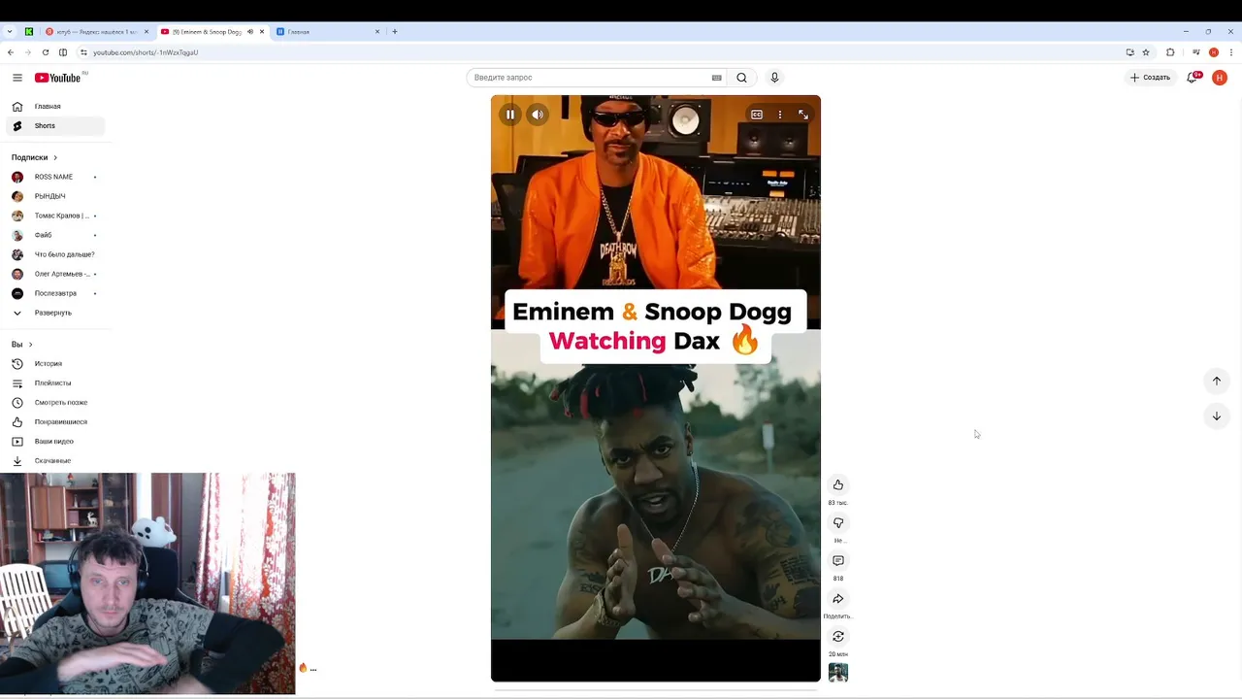This screenshot has width=1242, height=699.
Task: Open the Chrome three-dot menu
Action: tap(1231, 52)
